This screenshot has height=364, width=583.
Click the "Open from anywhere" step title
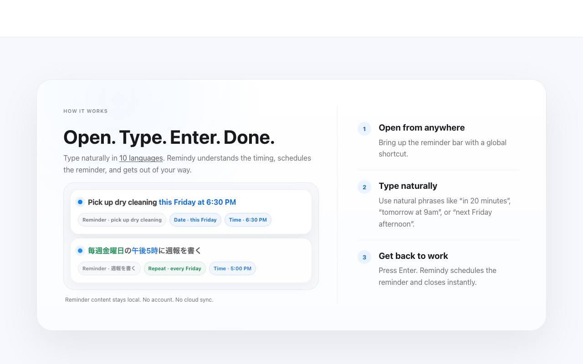(422, 127)
